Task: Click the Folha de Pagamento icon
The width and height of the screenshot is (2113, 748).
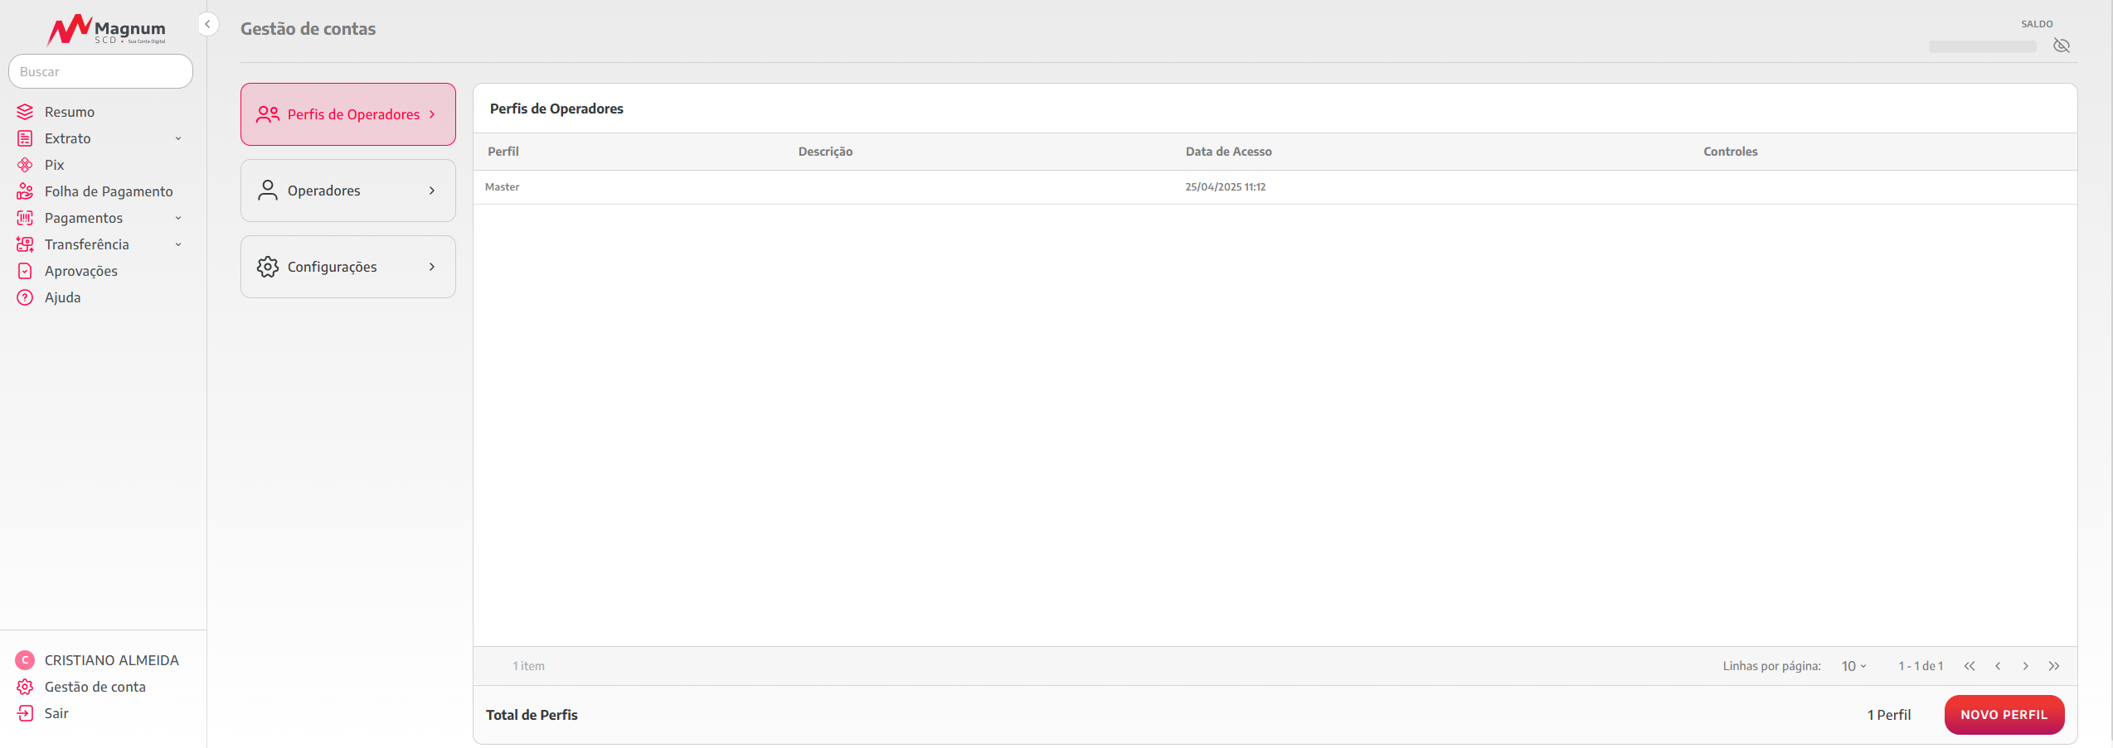Action: [25, 191]
